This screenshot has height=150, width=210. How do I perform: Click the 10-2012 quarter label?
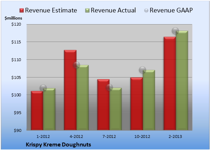coord(142,136)
